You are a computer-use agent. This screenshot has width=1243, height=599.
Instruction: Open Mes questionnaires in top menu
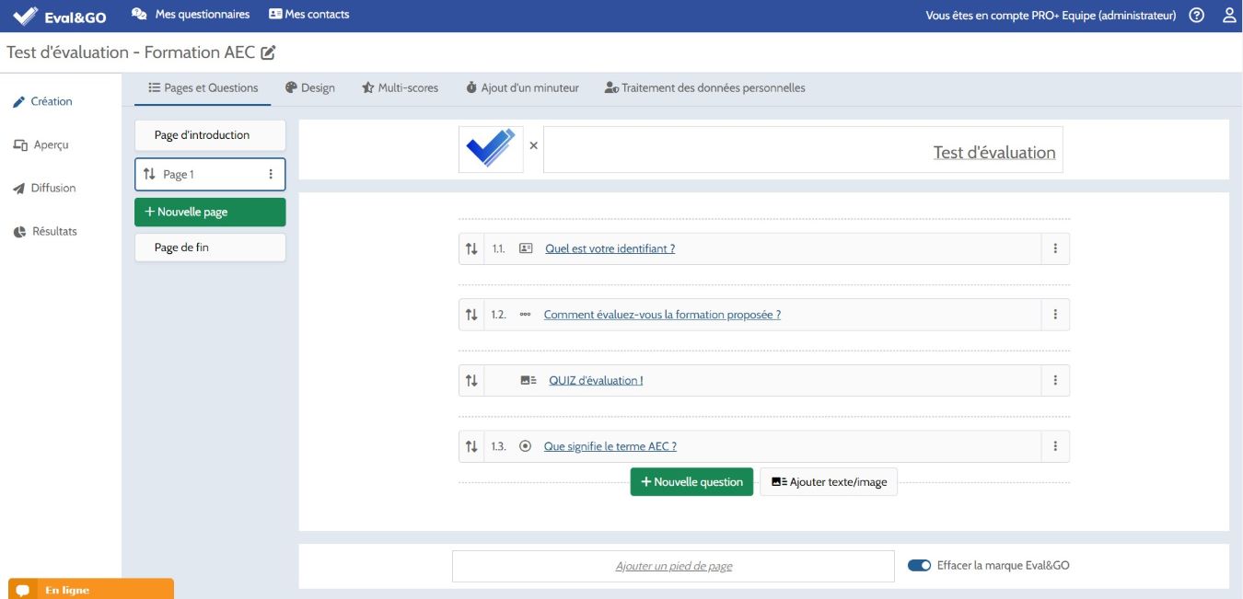(x=192, y=15)
